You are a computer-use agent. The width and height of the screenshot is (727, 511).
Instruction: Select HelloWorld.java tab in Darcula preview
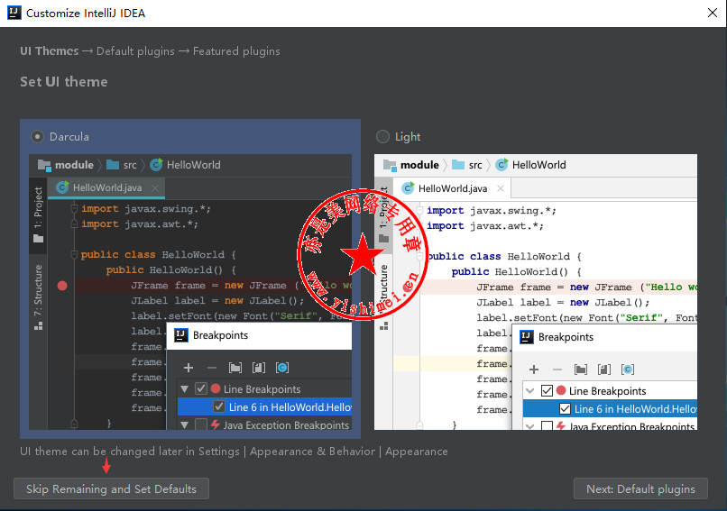(106, 187)
